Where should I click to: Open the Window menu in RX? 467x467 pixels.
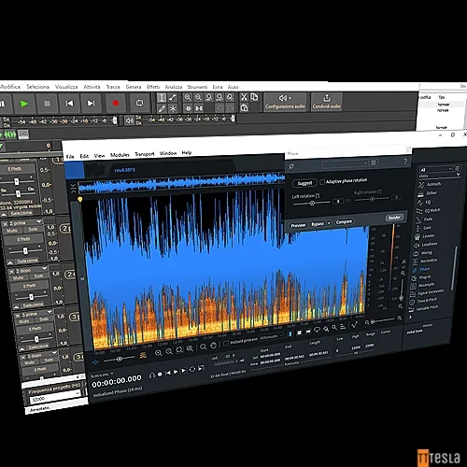168,153
